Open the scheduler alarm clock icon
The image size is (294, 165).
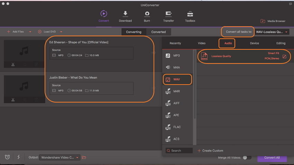[7, 157]
